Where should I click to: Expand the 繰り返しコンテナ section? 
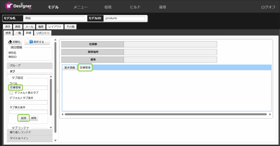pyautogui.click(x=30, y=132)
